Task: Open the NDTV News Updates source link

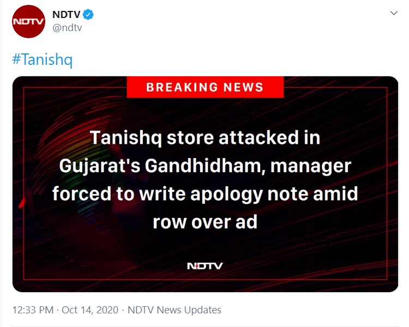Action: (x=174, y=310)
